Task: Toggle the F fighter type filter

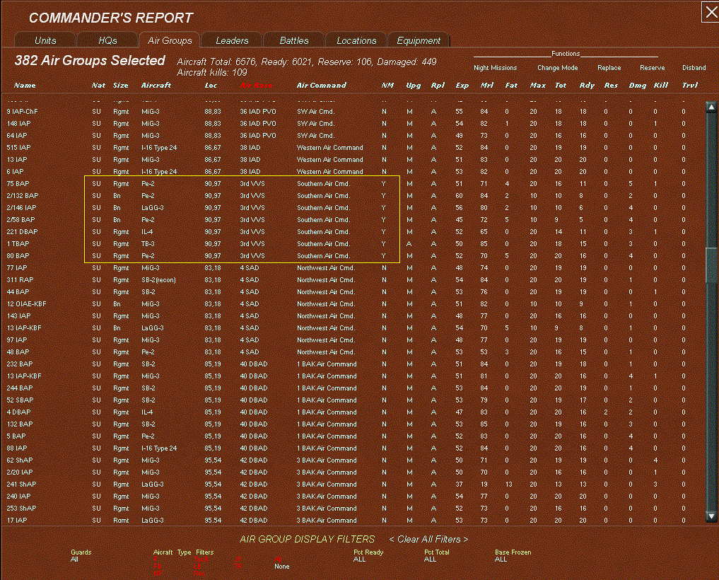Action: pos(155,559)
